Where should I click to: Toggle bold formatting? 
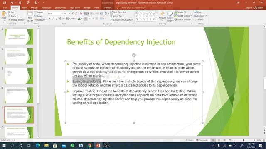coord(49,19)
